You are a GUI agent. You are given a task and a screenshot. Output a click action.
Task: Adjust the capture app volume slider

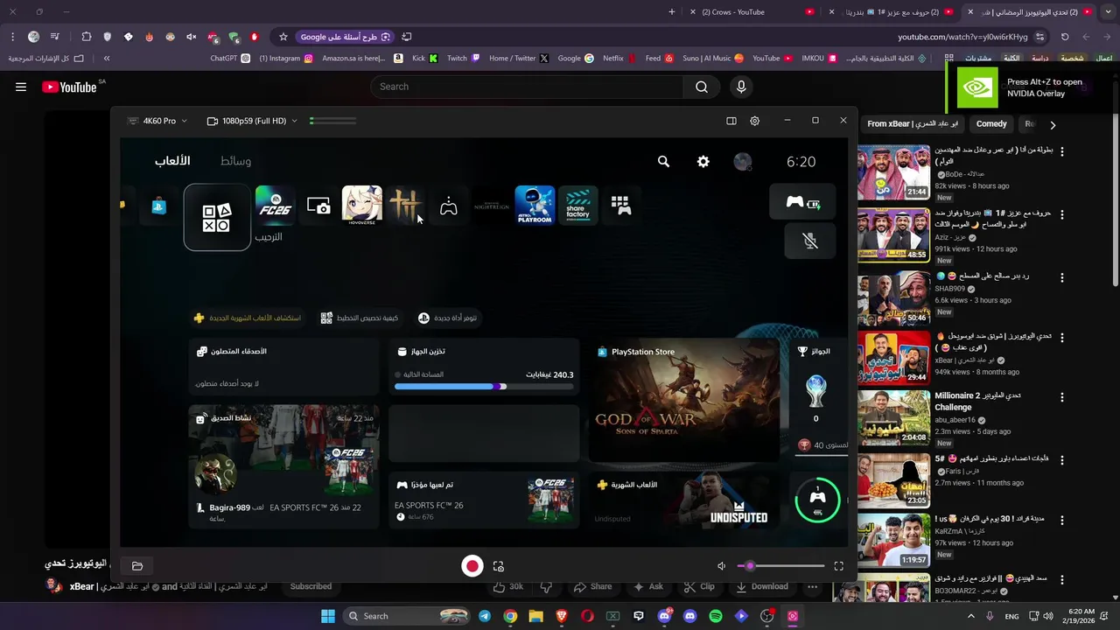[781, 566]
